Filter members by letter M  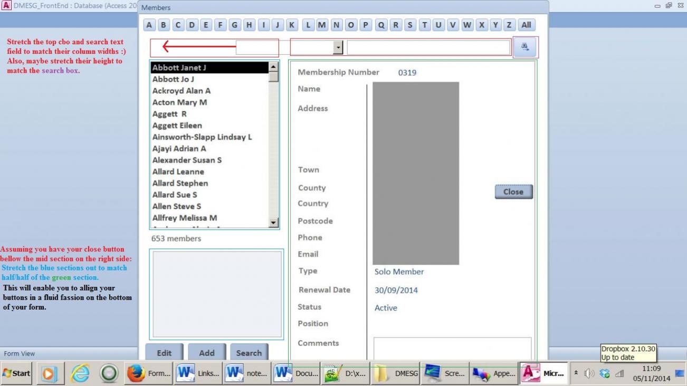pyautogui.click(x=322, y=25)
